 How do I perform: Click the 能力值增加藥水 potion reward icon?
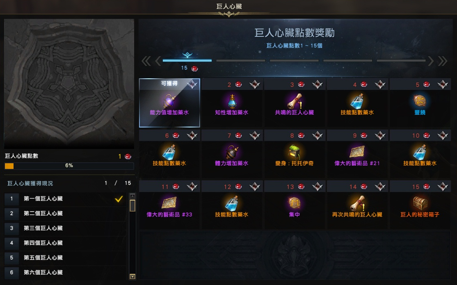(x=169, y=101)
